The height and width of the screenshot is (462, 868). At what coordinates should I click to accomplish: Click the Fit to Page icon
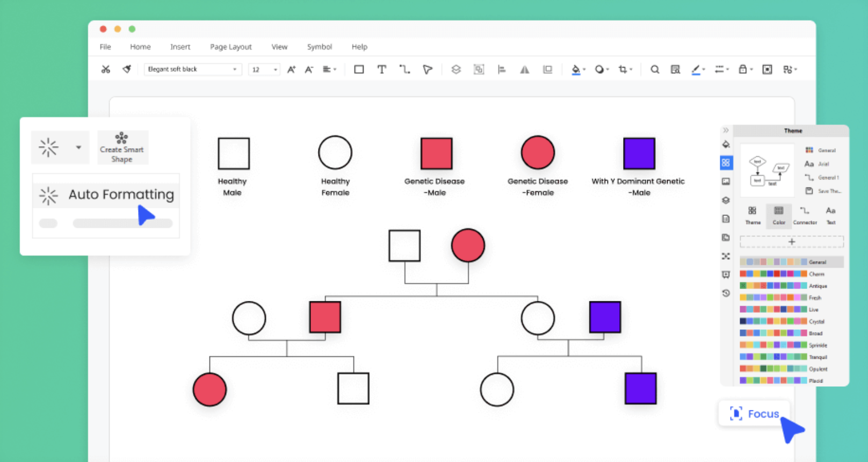767,69
